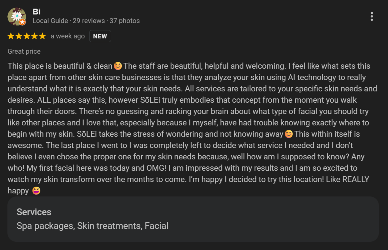Click the orange Local Guide badge on the avatar
388x250 pixels.
pos(22,22)
